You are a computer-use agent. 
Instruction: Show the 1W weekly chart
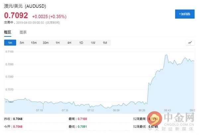tap(93, 42)
